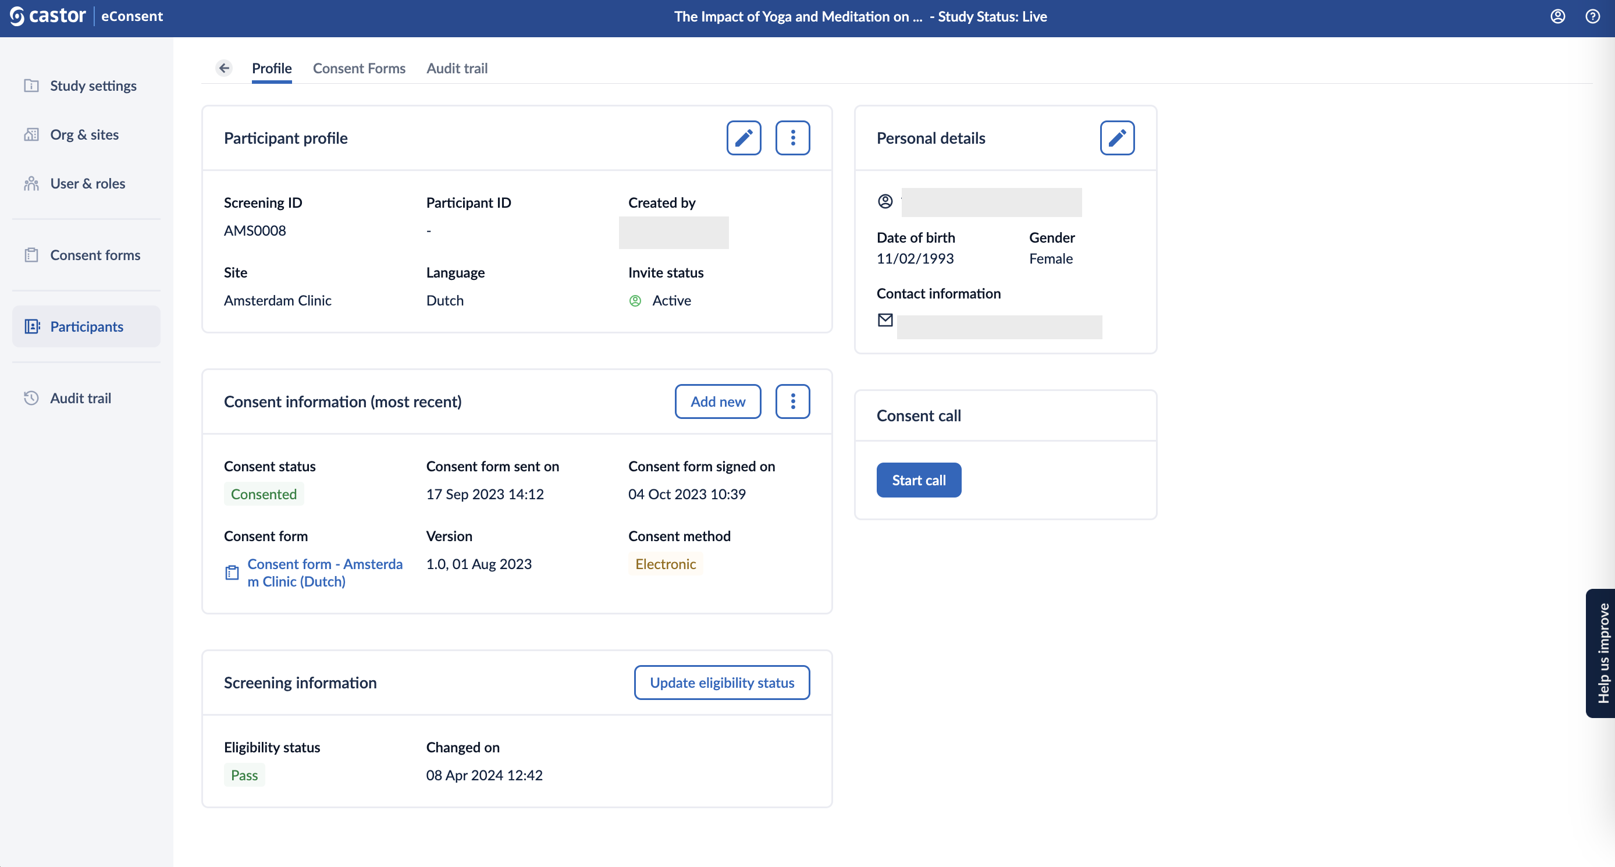1615x867 pixels.
Task: Click the signed date 04 Oct 2023 10:39
Action: [x=686, y=494]
